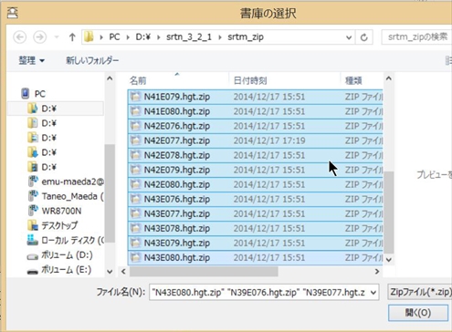Select the emu-maeda2@ network location
452x332 pixels.
pos(72,182)
